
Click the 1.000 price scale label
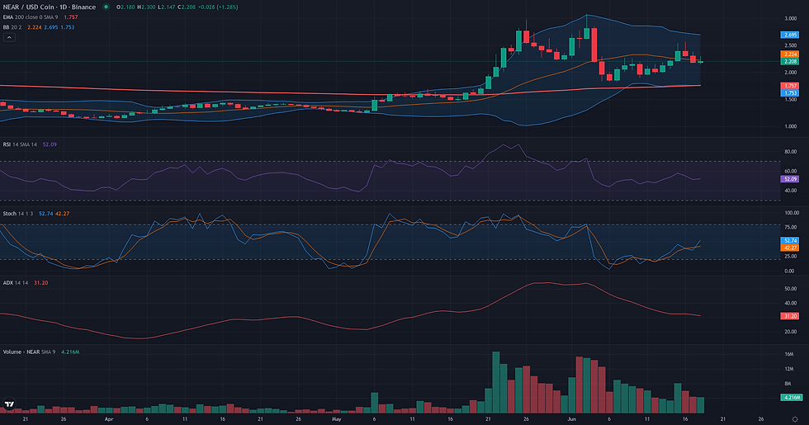790,126
